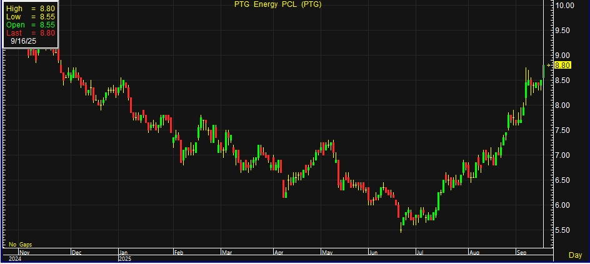Click the small arrow beside the 8.80 price tag
Screen dimensions: 590x264
point(550,65)
